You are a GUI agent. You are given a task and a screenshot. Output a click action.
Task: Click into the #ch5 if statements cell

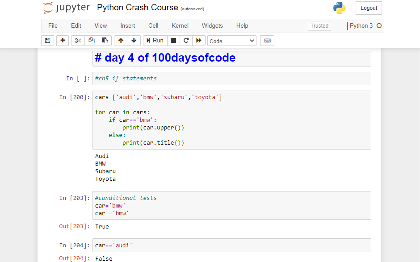coord(232,79)
